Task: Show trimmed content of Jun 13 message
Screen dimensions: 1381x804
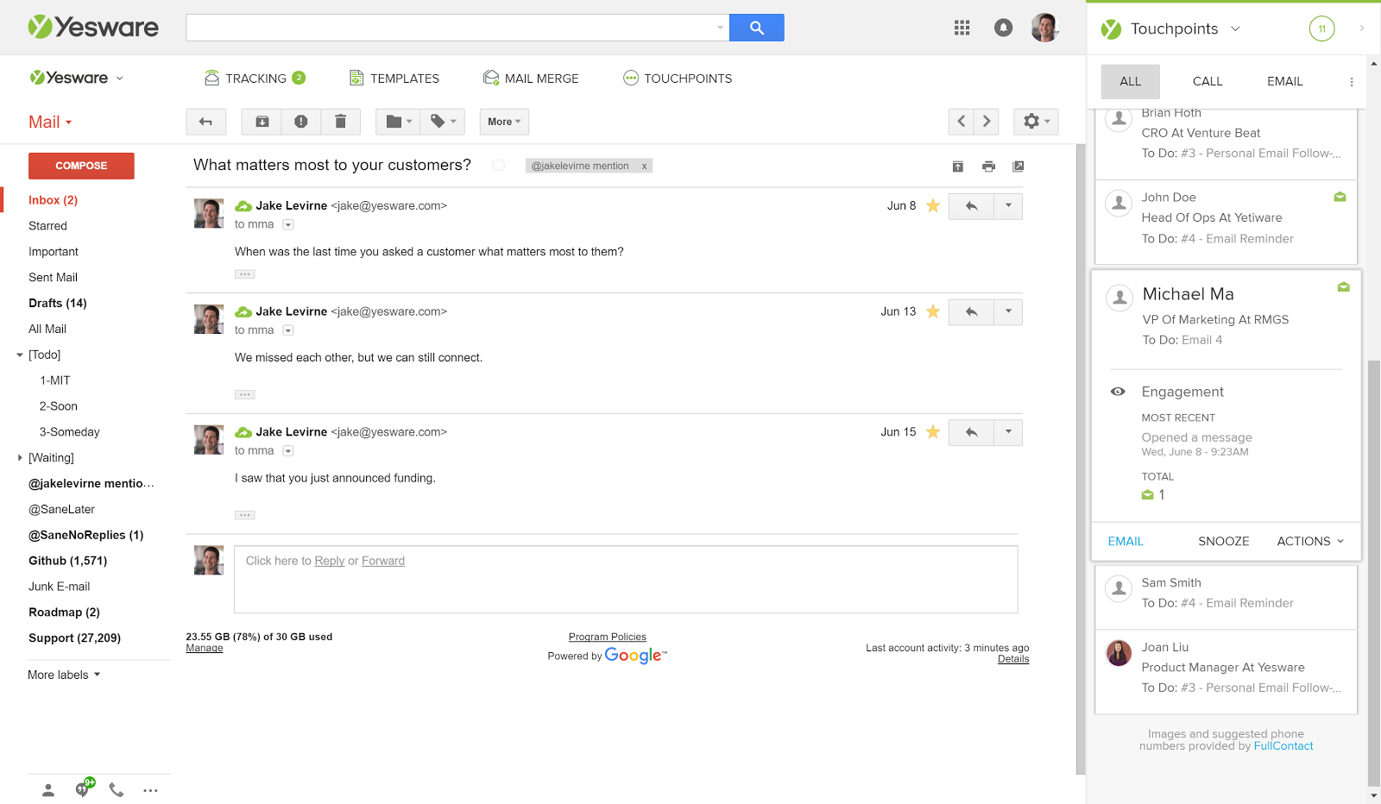Action: click(245, 395)
